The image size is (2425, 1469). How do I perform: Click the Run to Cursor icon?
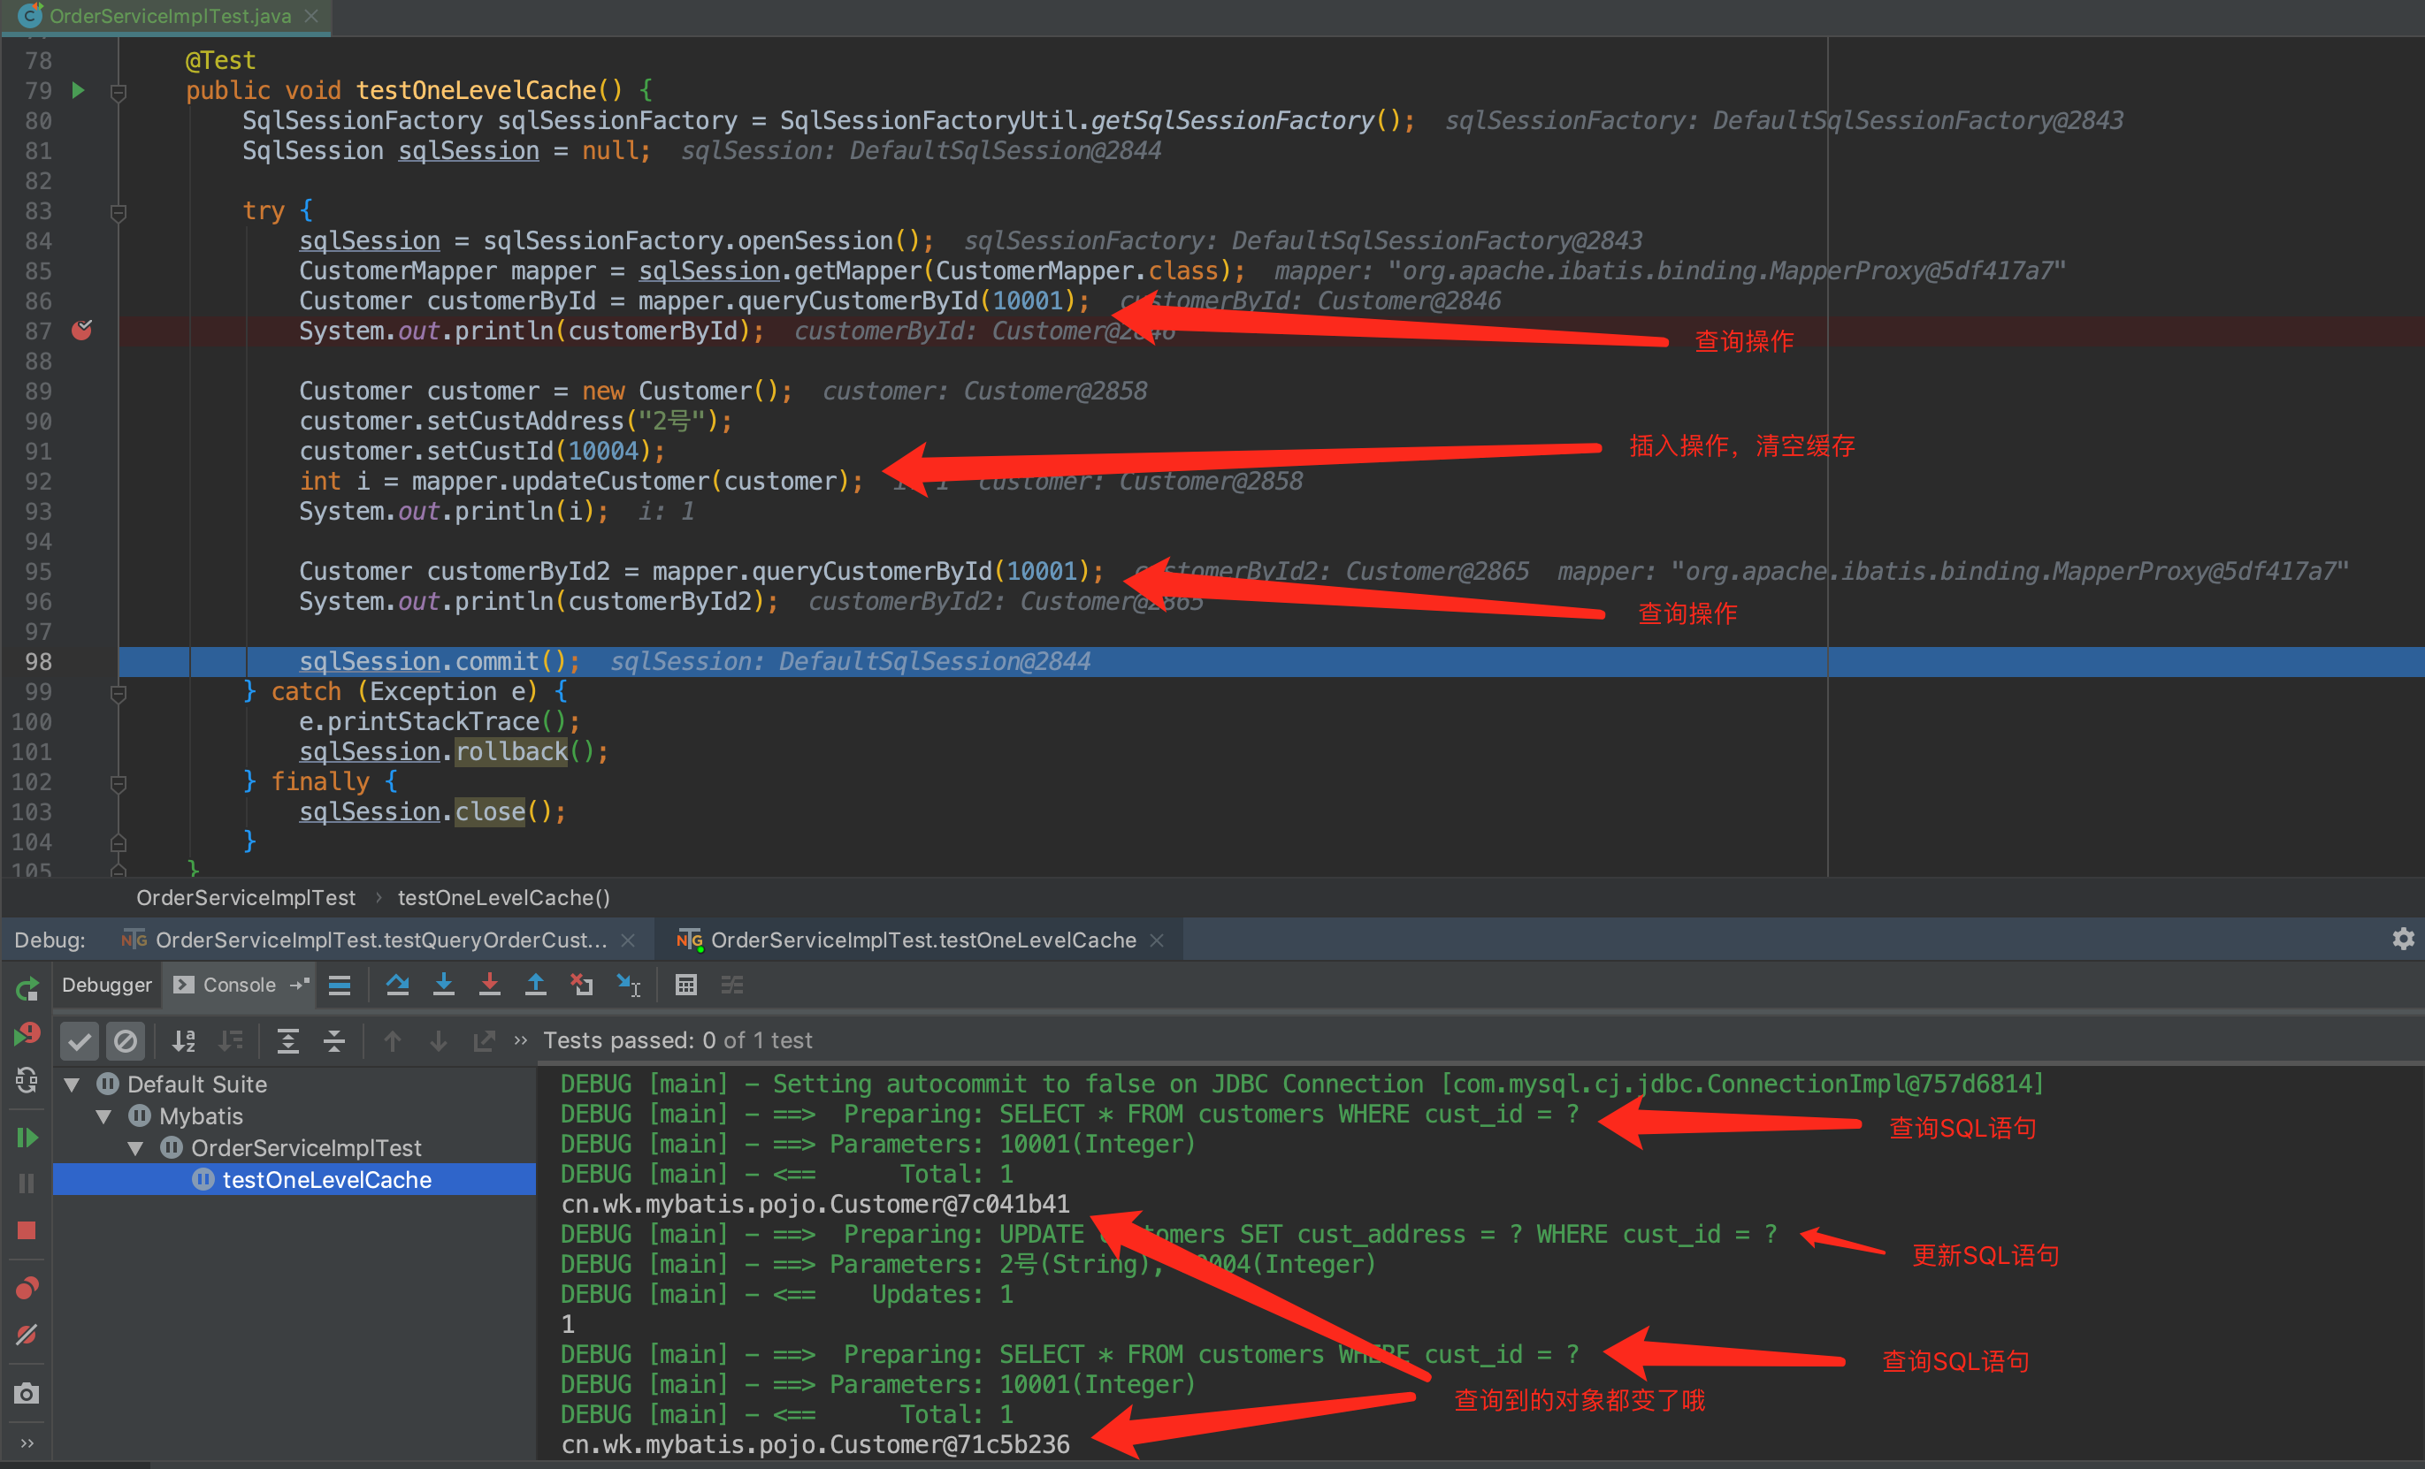click(x=628, y=985)
